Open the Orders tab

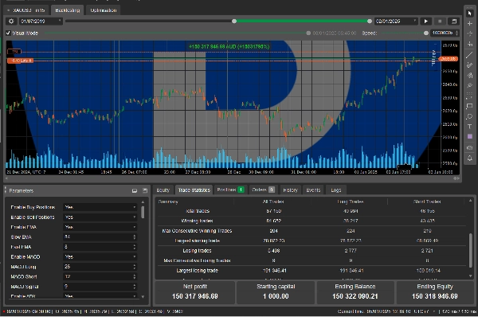click(264, 190)
